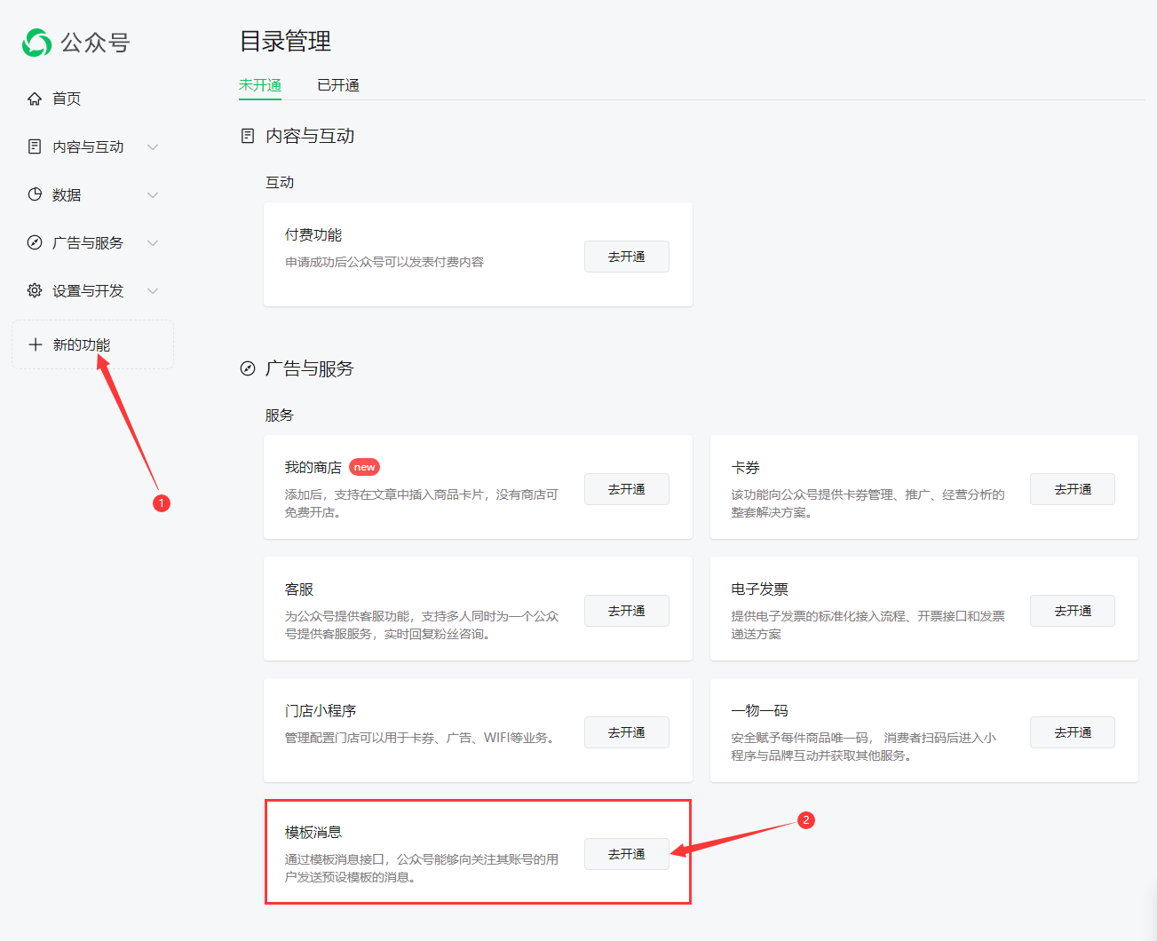Screen dimensions: 1157x941
Task: Click the document icon next to 内容与互动 section heading
Action: point(248,136)
